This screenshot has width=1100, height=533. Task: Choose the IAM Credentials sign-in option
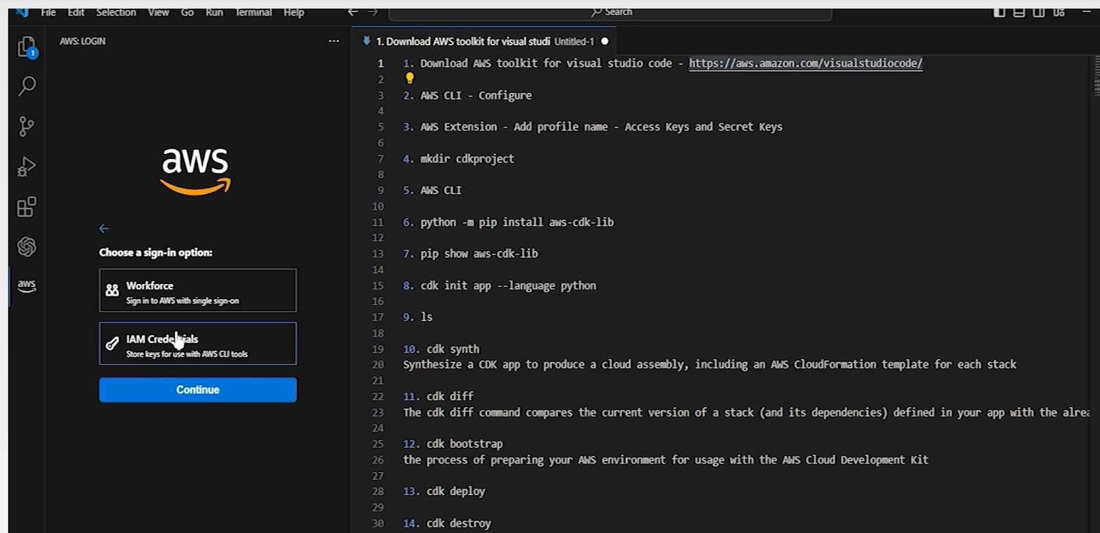click(x=198, y=344)
